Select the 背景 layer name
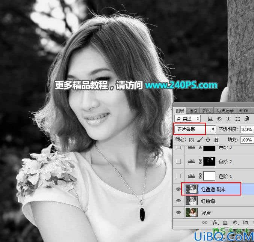 pos(206,213)
